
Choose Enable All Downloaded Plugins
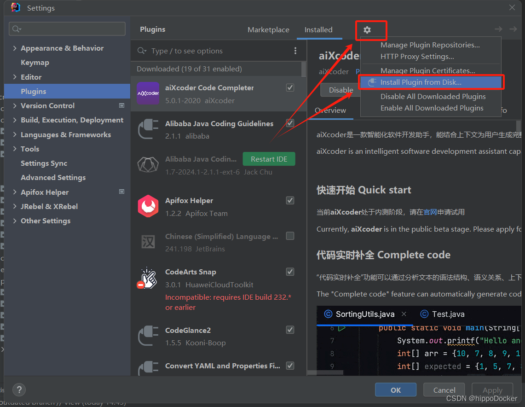pyautogui.click(x=431, y=108)
